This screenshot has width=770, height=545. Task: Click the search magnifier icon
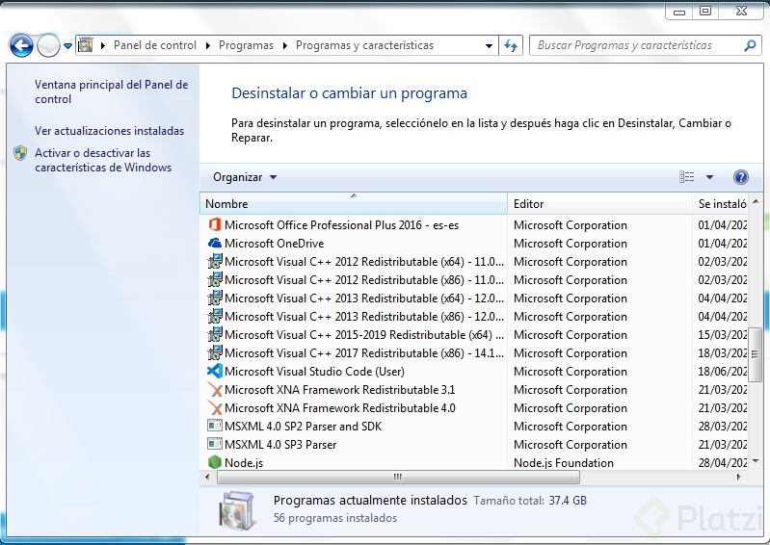coord(750,45)
